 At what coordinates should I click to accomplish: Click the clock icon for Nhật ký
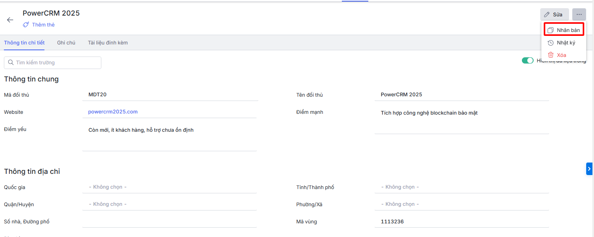point(550,43)
